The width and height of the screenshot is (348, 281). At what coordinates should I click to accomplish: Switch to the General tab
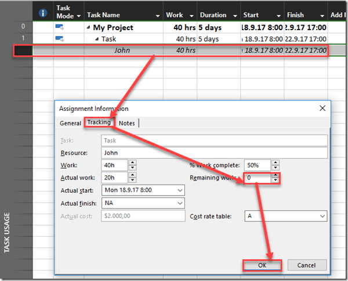click(x=70, y=123)
